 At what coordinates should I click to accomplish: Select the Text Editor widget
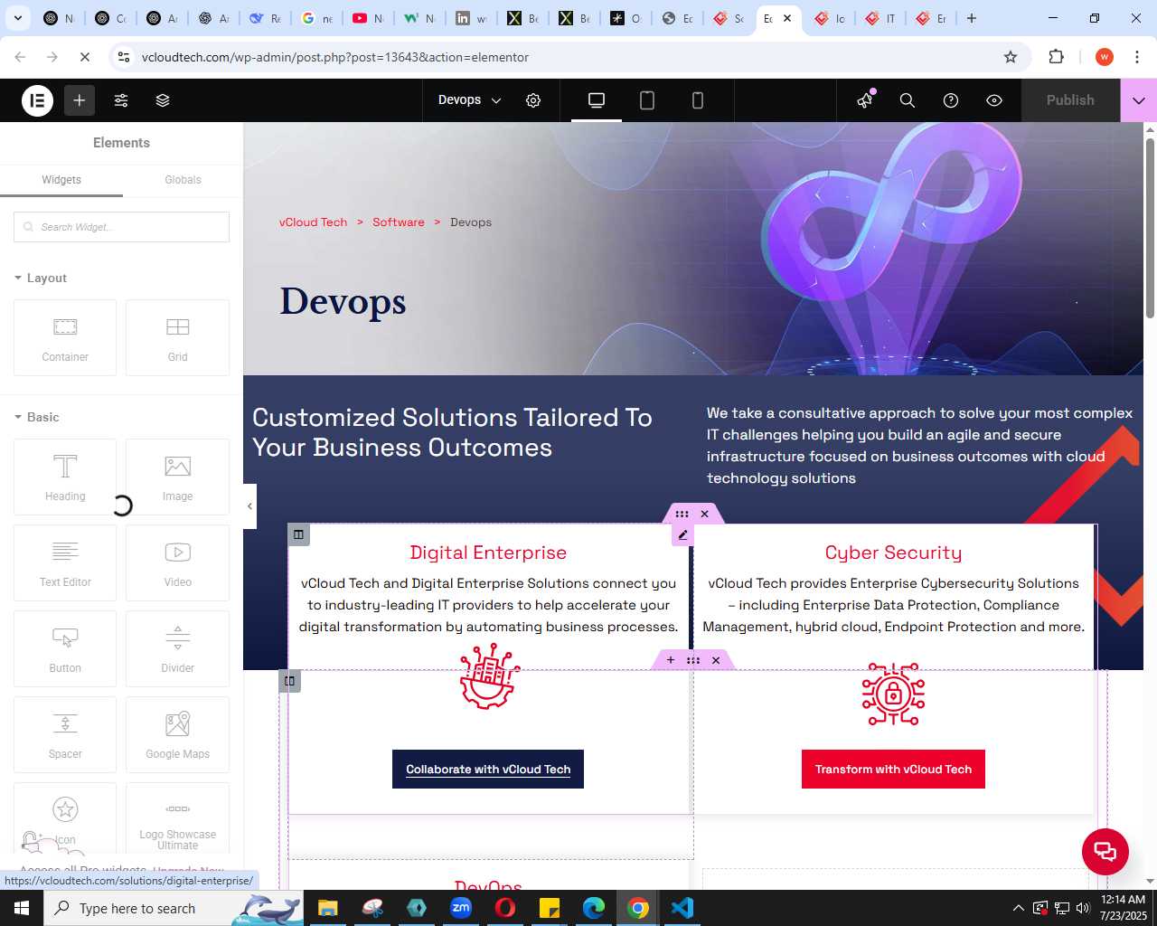65,562
